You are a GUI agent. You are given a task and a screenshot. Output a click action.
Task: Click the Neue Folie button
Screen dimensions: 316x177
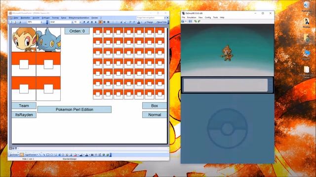[160, 22]
